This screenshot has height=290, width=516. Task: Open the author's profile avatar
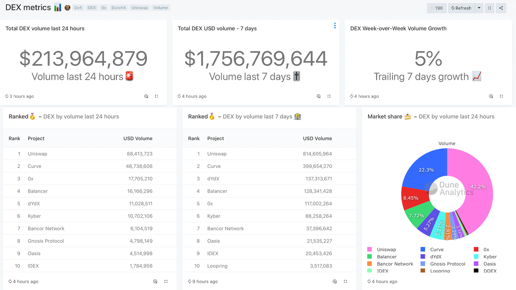click(x=67, y=8)
